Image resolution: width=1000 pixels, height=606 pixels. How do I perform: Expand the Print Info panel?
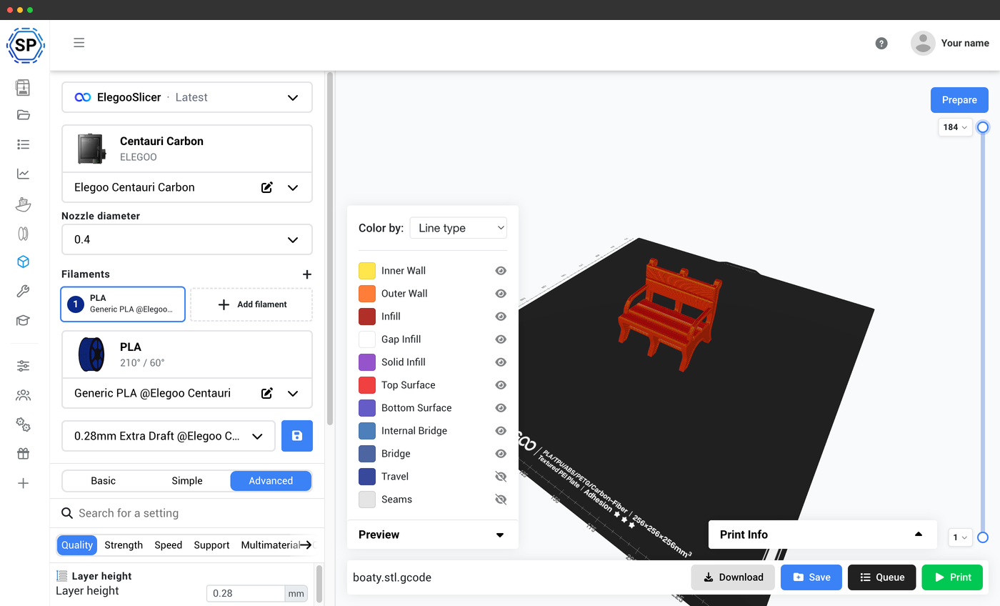822,535
